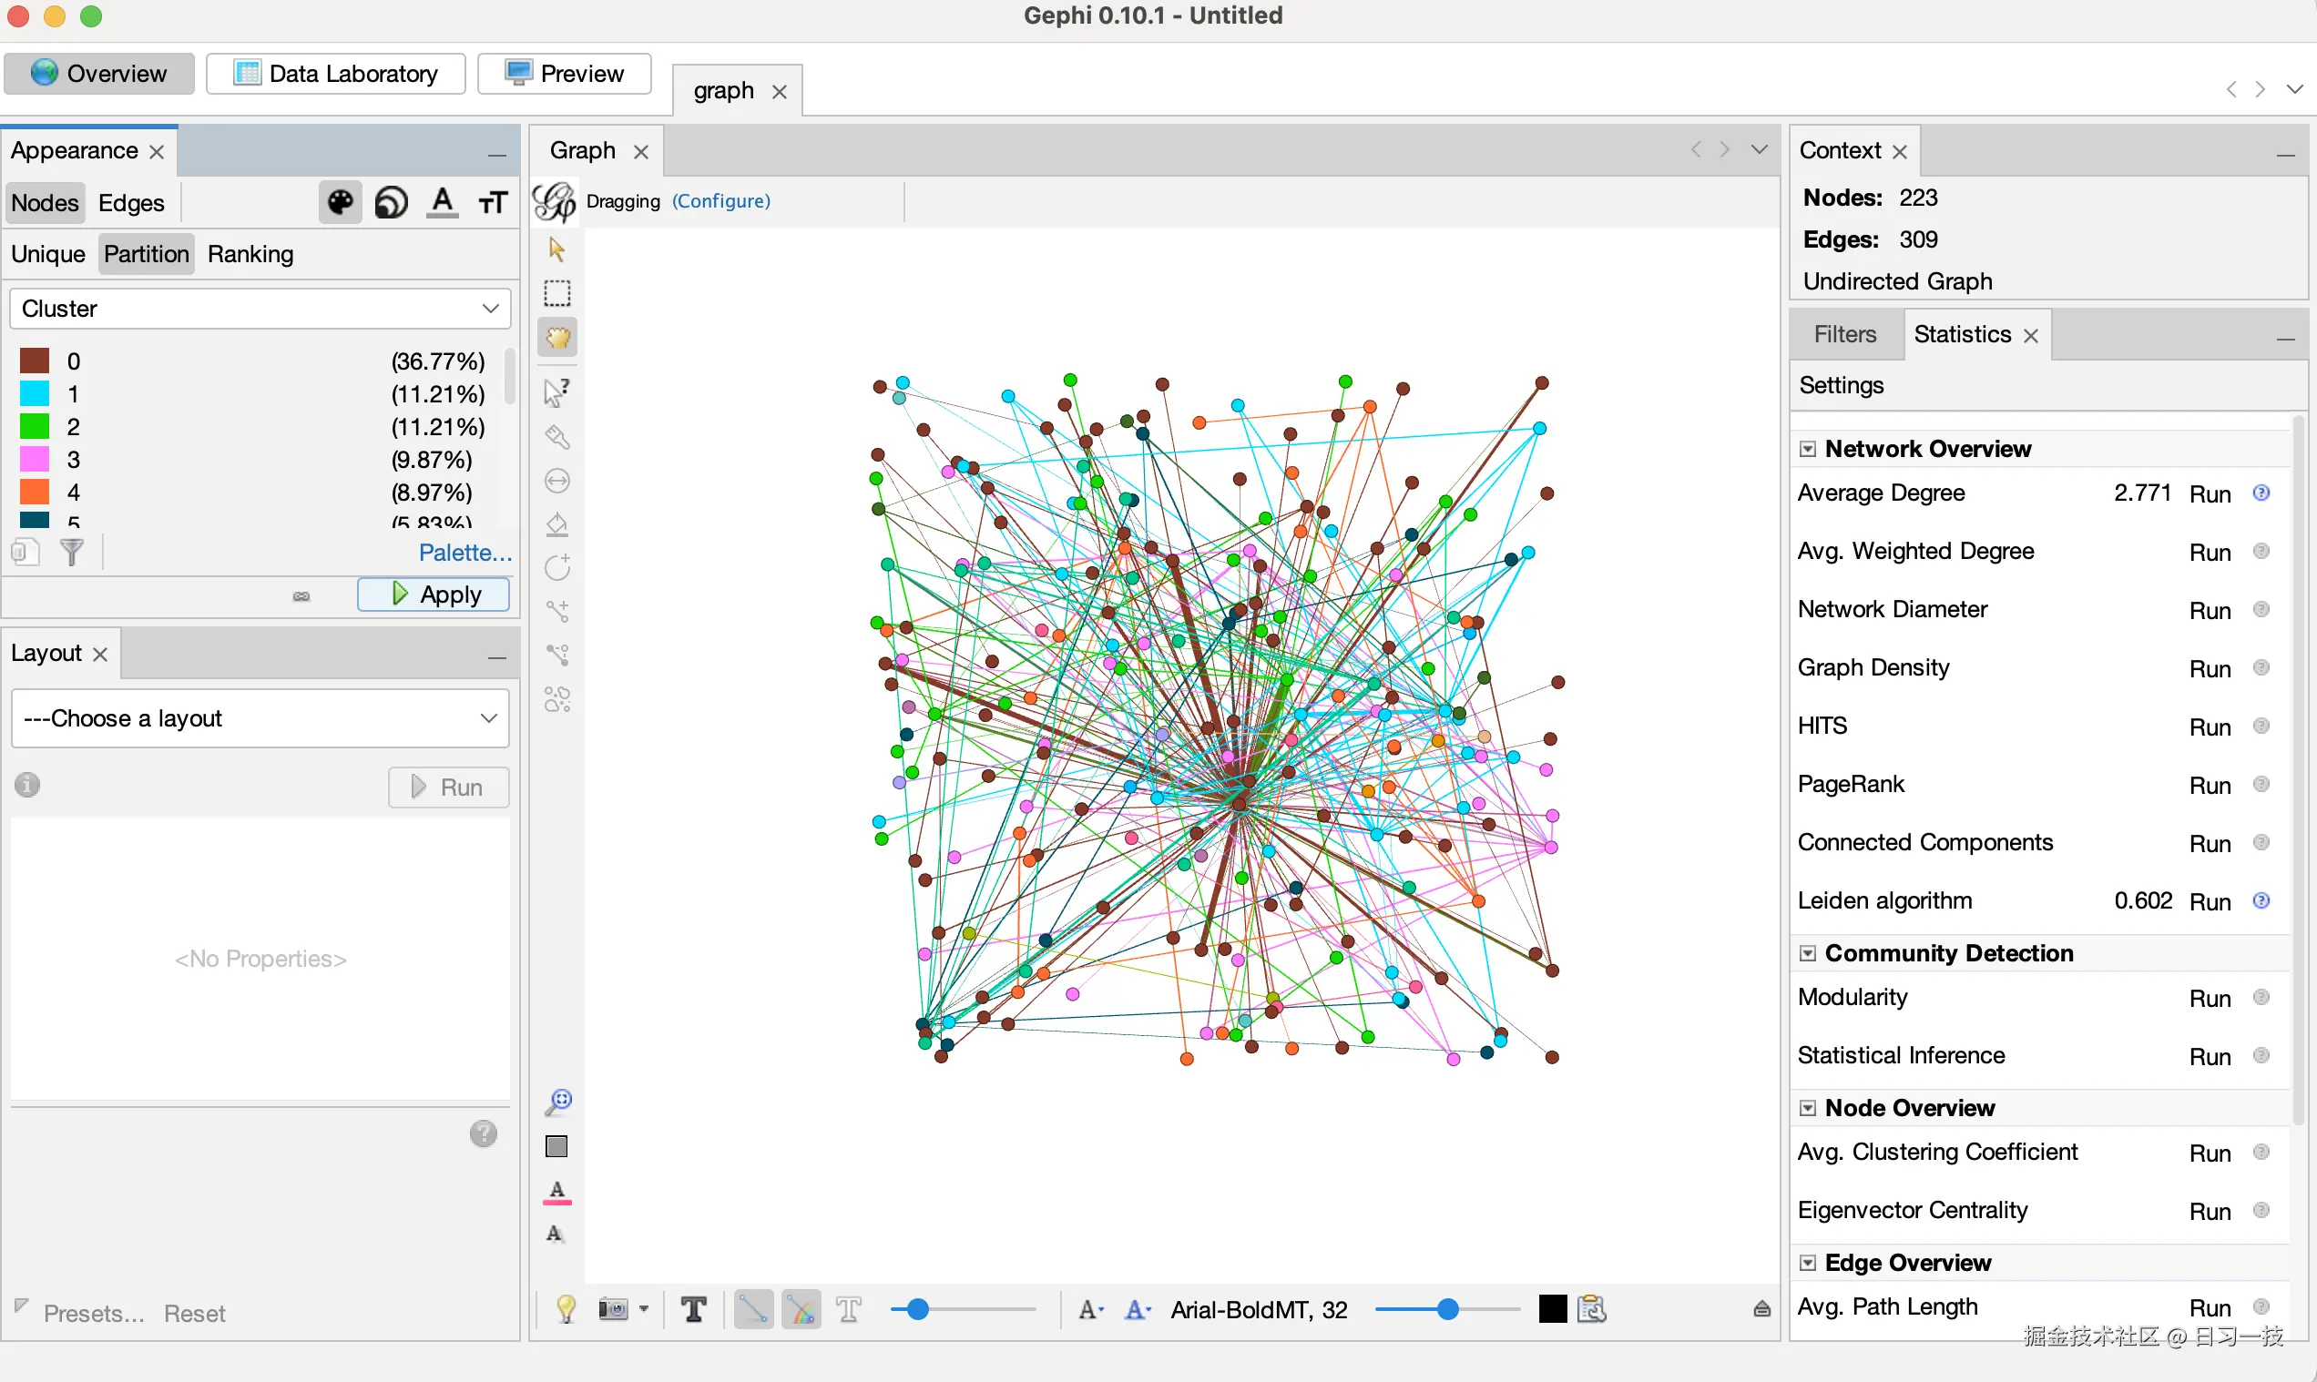2317x1382 pixels.
Task: Select the heat map tool
Action: point(557,698)
